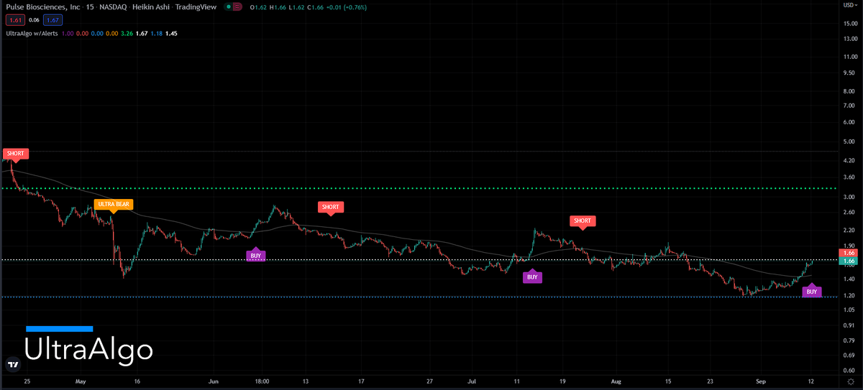863x390 pixels.
Task: Click the 3.00 price scale value
Action: [x=849, y=197]
